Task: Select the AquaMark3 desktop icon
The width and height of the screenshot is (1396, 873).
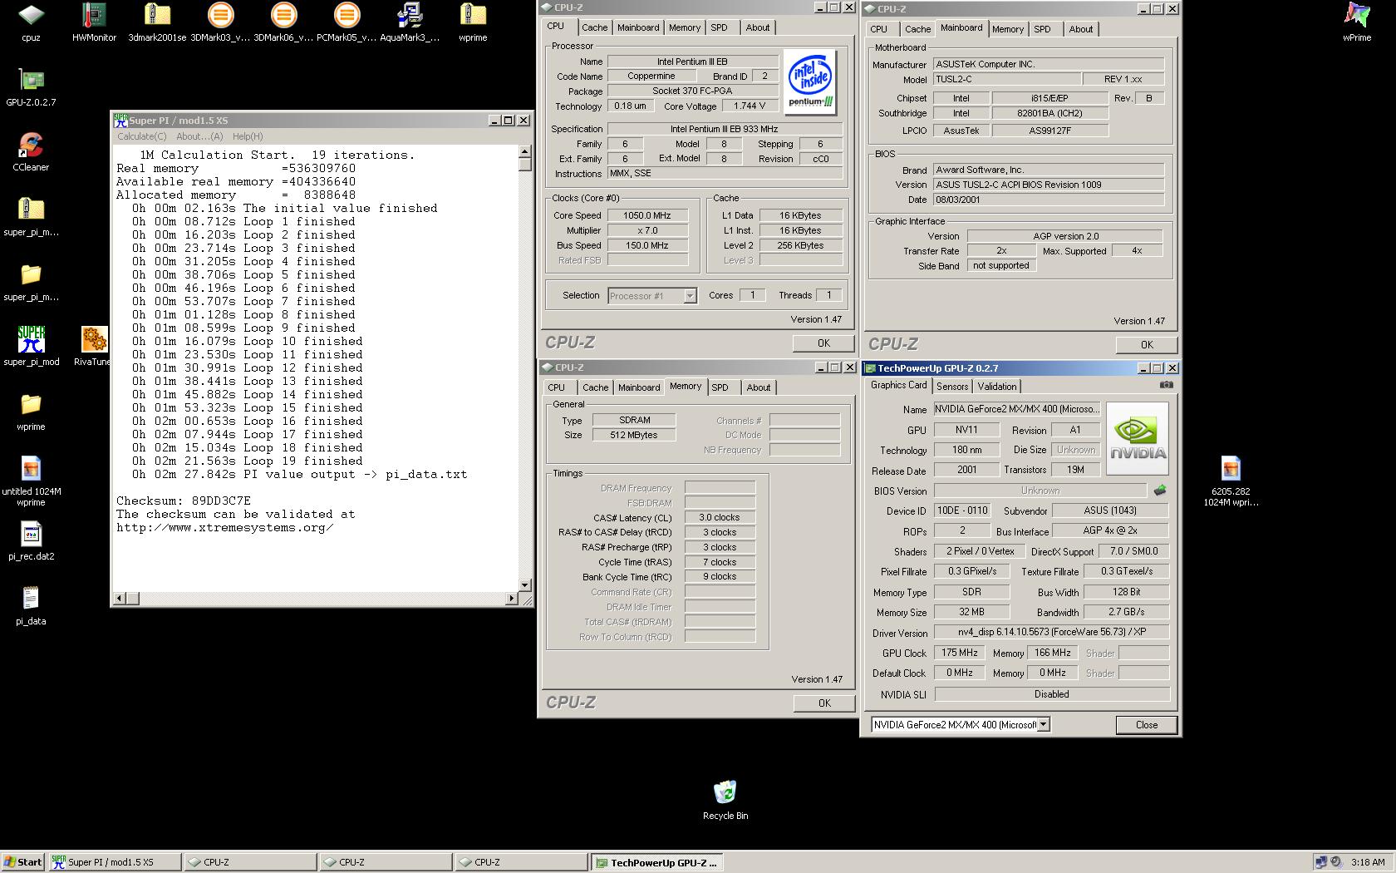Action: click(410, 21)
